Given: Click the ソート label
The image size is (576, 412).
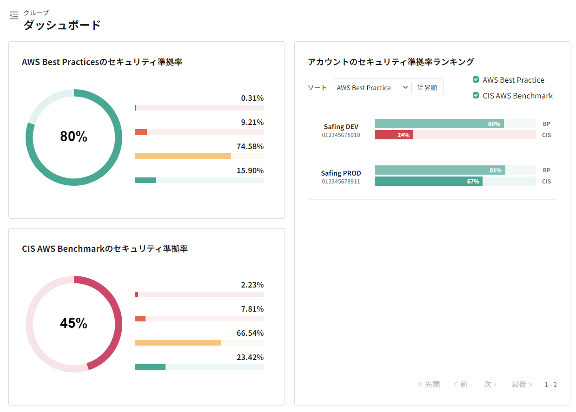Looking at the screenshot, I should click(318, 87).
